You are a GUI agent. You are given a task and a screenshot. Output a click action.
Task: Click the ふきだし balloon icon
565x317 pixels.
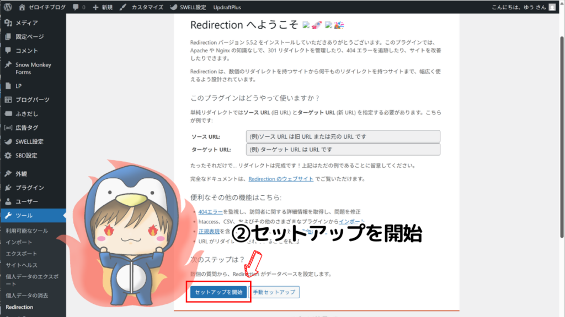point(8,113)
